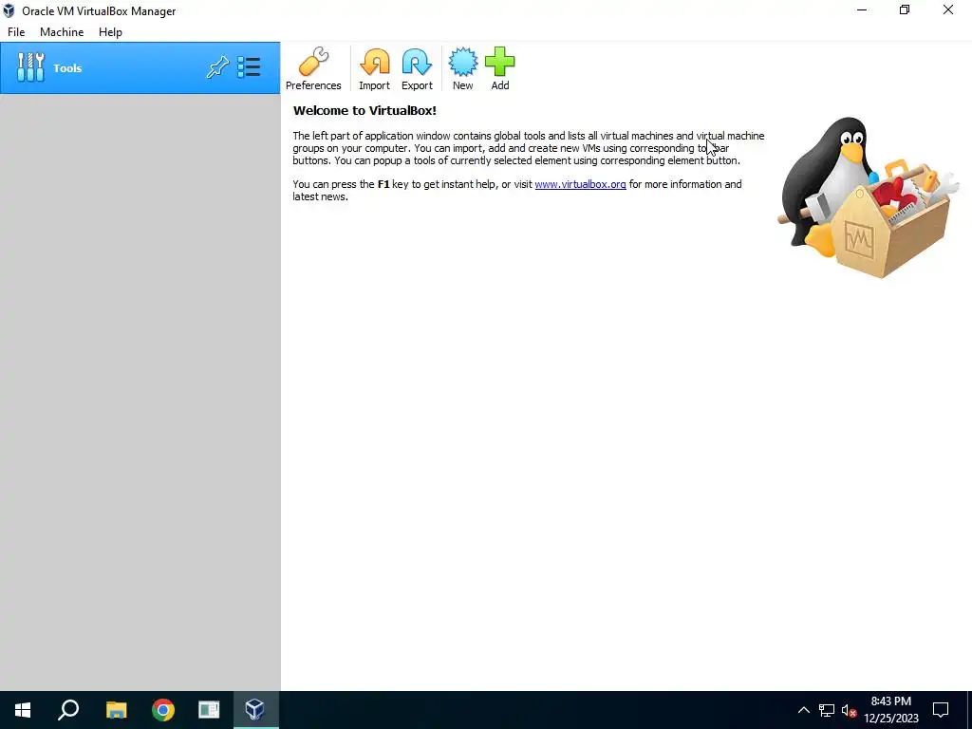The width and height of the screenshot is (972, 729).
Task: Open the Windows Start menu
Action: pos(23,710)
